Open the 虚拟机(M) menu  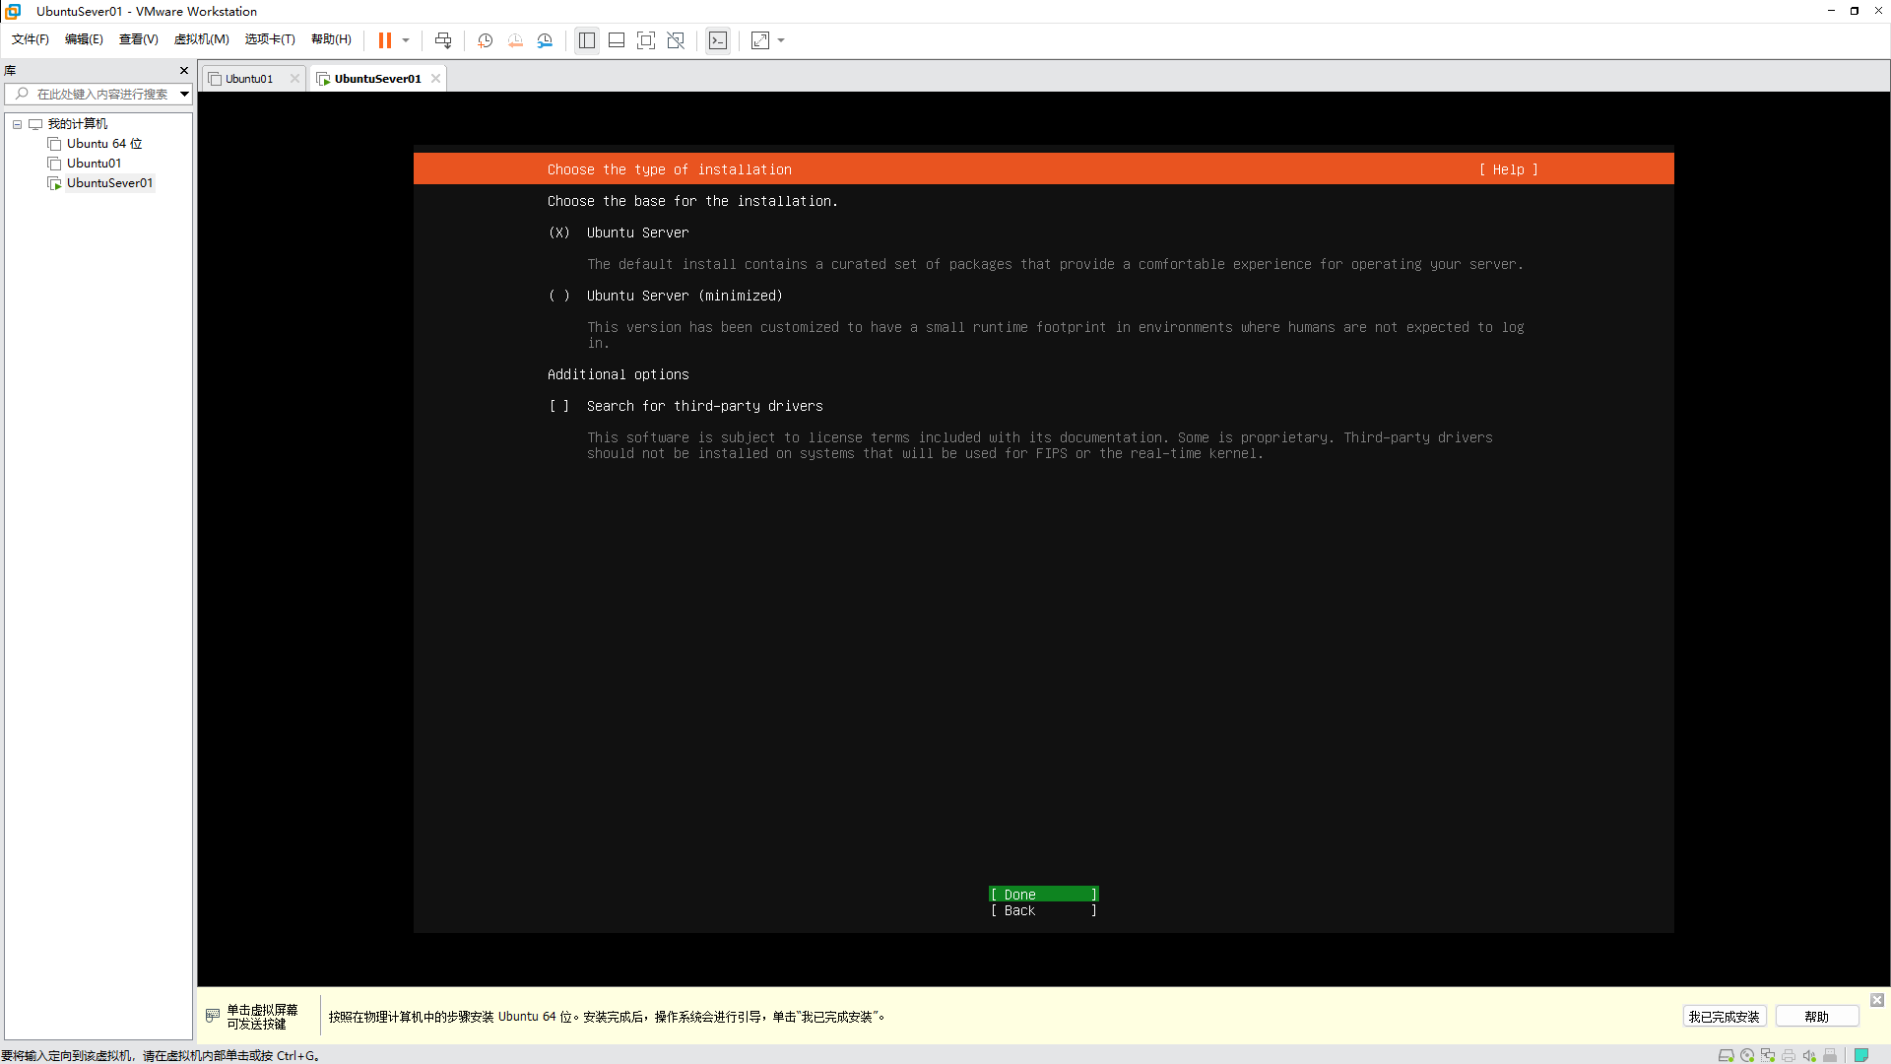(201, 39)
